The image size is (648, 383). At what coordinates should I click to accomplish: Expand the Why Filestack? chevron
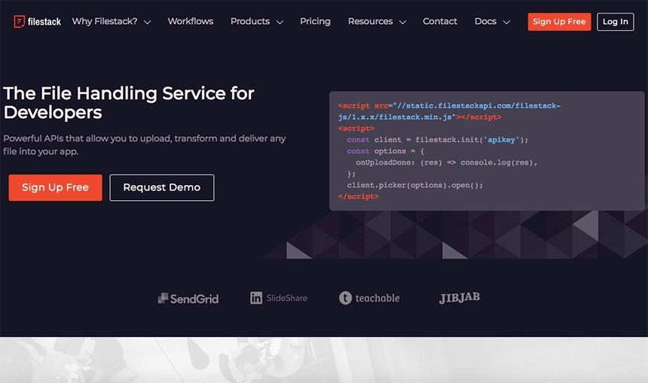(147, 23)
